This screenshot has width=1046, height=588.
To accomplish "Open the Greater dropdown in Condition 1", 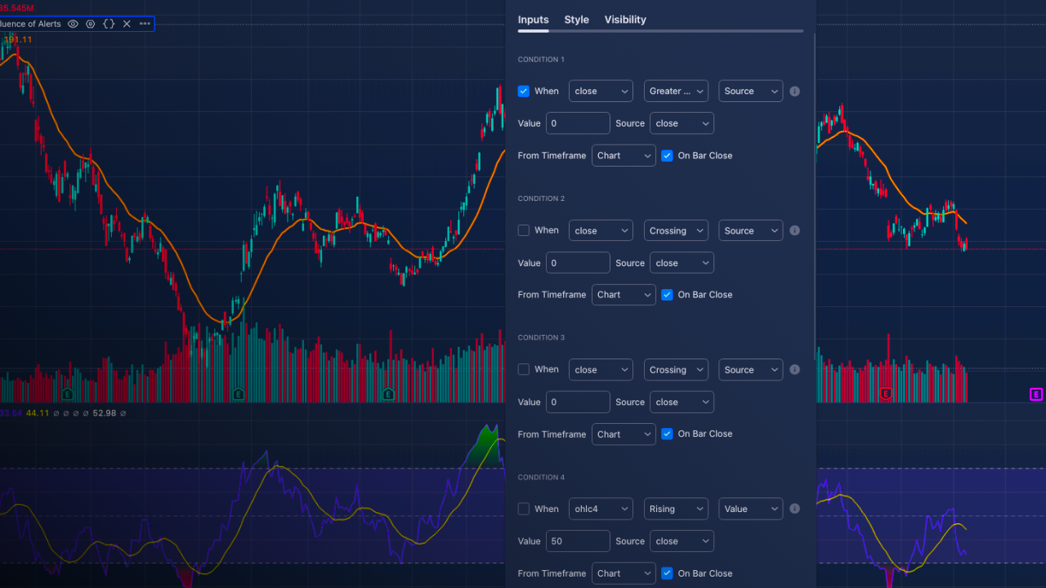I will point(676,91).
